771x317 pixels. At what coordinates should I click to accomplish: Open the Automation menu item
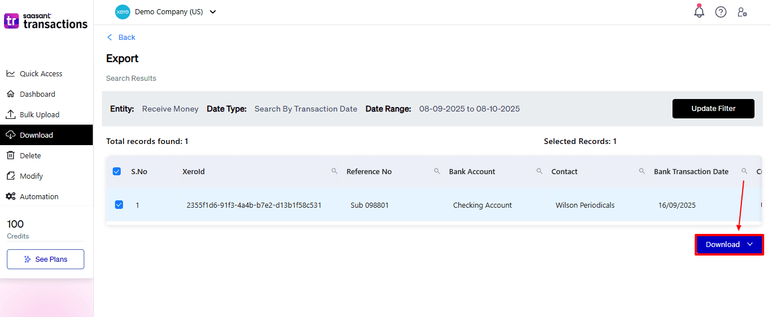pos(46,196)
